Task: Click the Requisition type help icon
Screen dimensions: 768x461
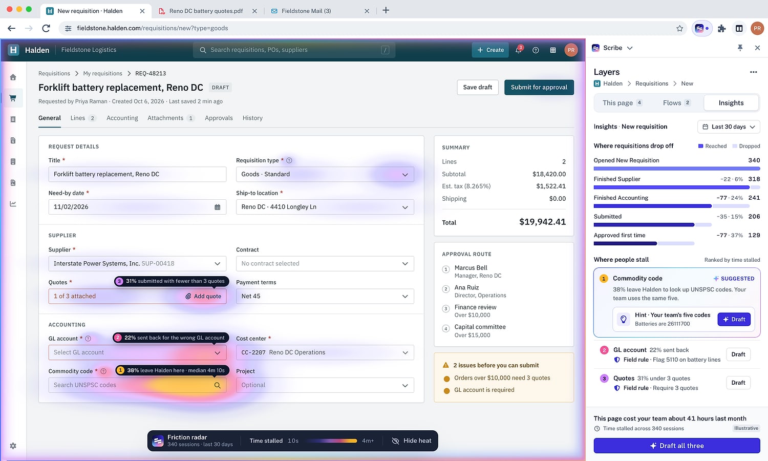Action: 289,160
